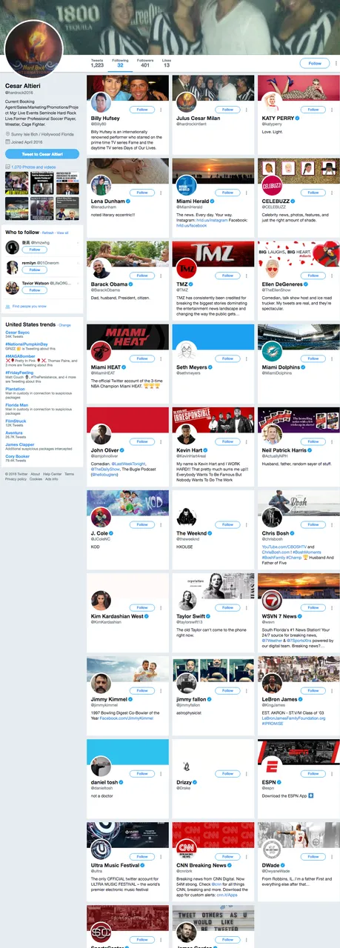Open the Find people you know link
This screenshot has width=340, height=948.
(x=29, y=306)
